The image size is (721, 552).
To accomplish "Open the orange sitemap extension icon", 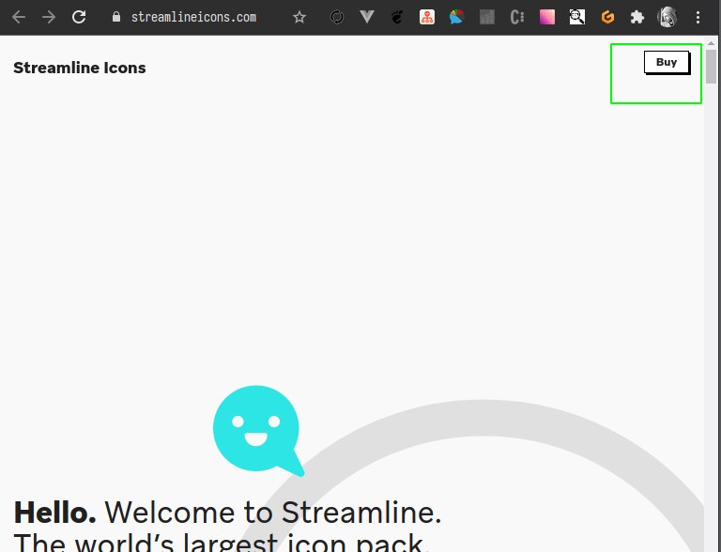I will tap(427, 18).
